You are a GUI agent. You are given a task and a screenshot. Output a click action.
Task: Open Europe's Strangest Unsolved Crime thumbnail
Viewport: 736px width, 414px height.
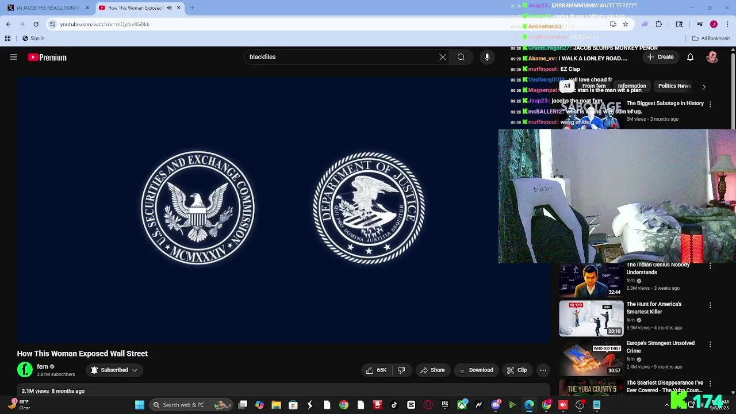pyautogui.click(x=591, y=357)
